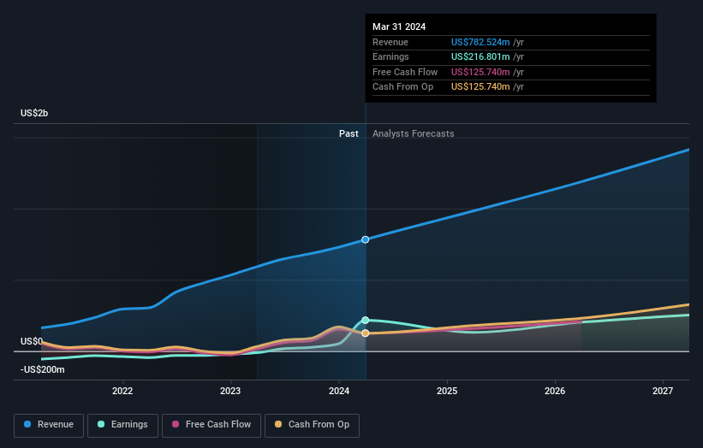Viewport: 703px width, 448px height.
Task: Click the Past section label
Action: 349,133
